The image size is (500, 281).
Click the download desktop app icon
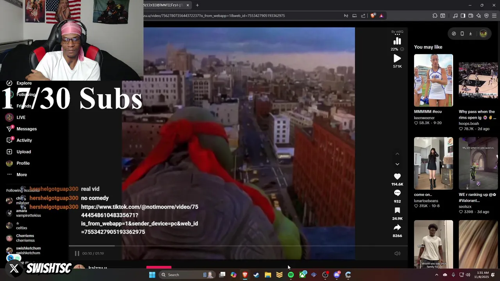(470, 34)
